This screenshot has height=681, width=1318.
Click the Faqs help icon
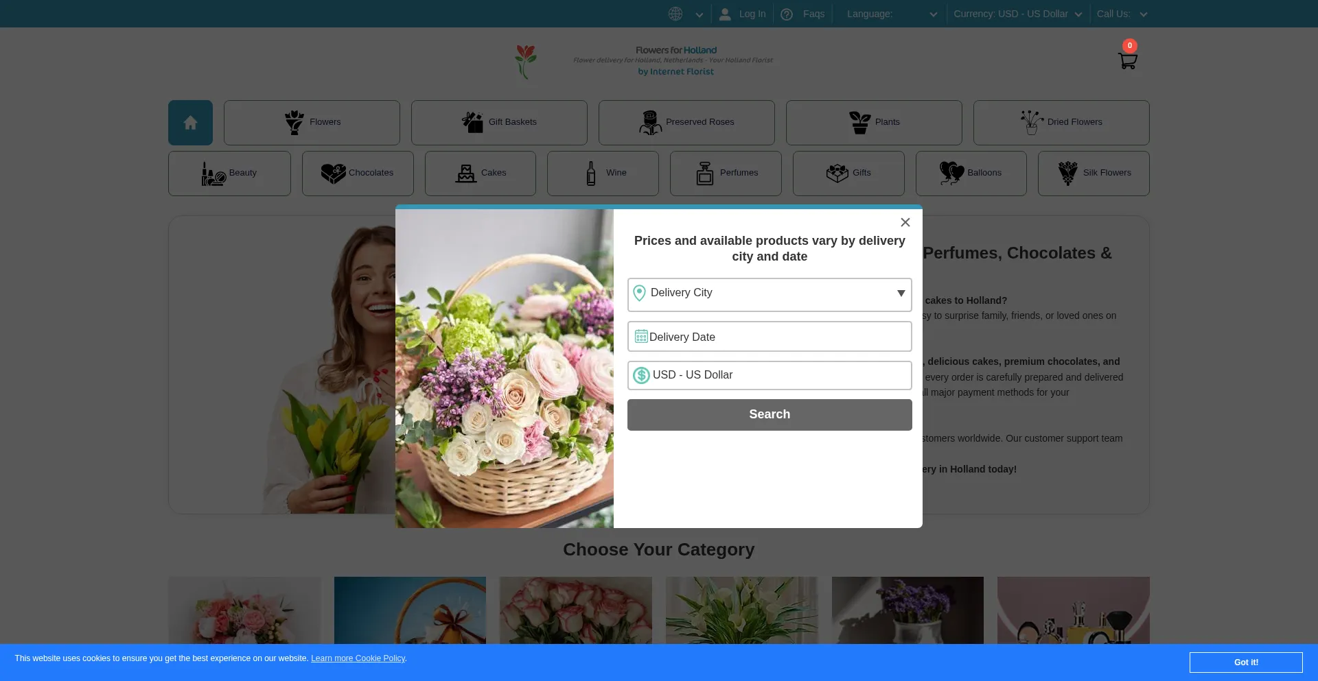787,14
